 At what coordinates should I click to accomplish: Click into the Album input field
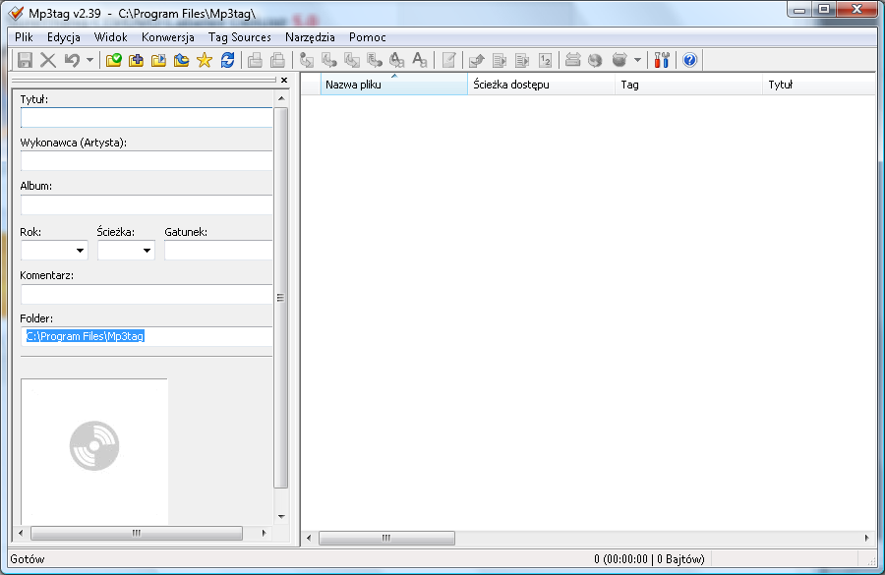point(147,204)
